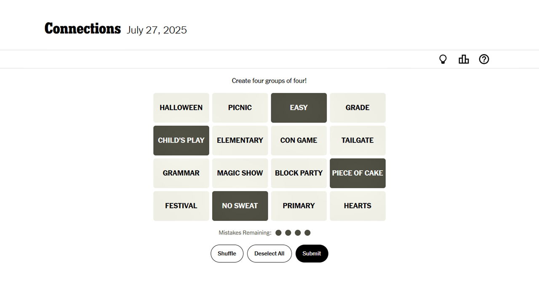Viewport: 539px width, 303px height.
Task: Deselect the PIECE OF CAKE tile
Action: pos(358,173)
